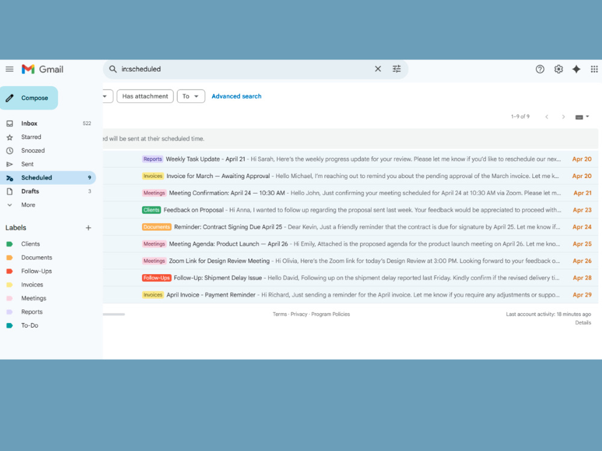This screenshot has width=602, height=451.
Task: Click the Gmail logo
Action: (x=42, y=69)
